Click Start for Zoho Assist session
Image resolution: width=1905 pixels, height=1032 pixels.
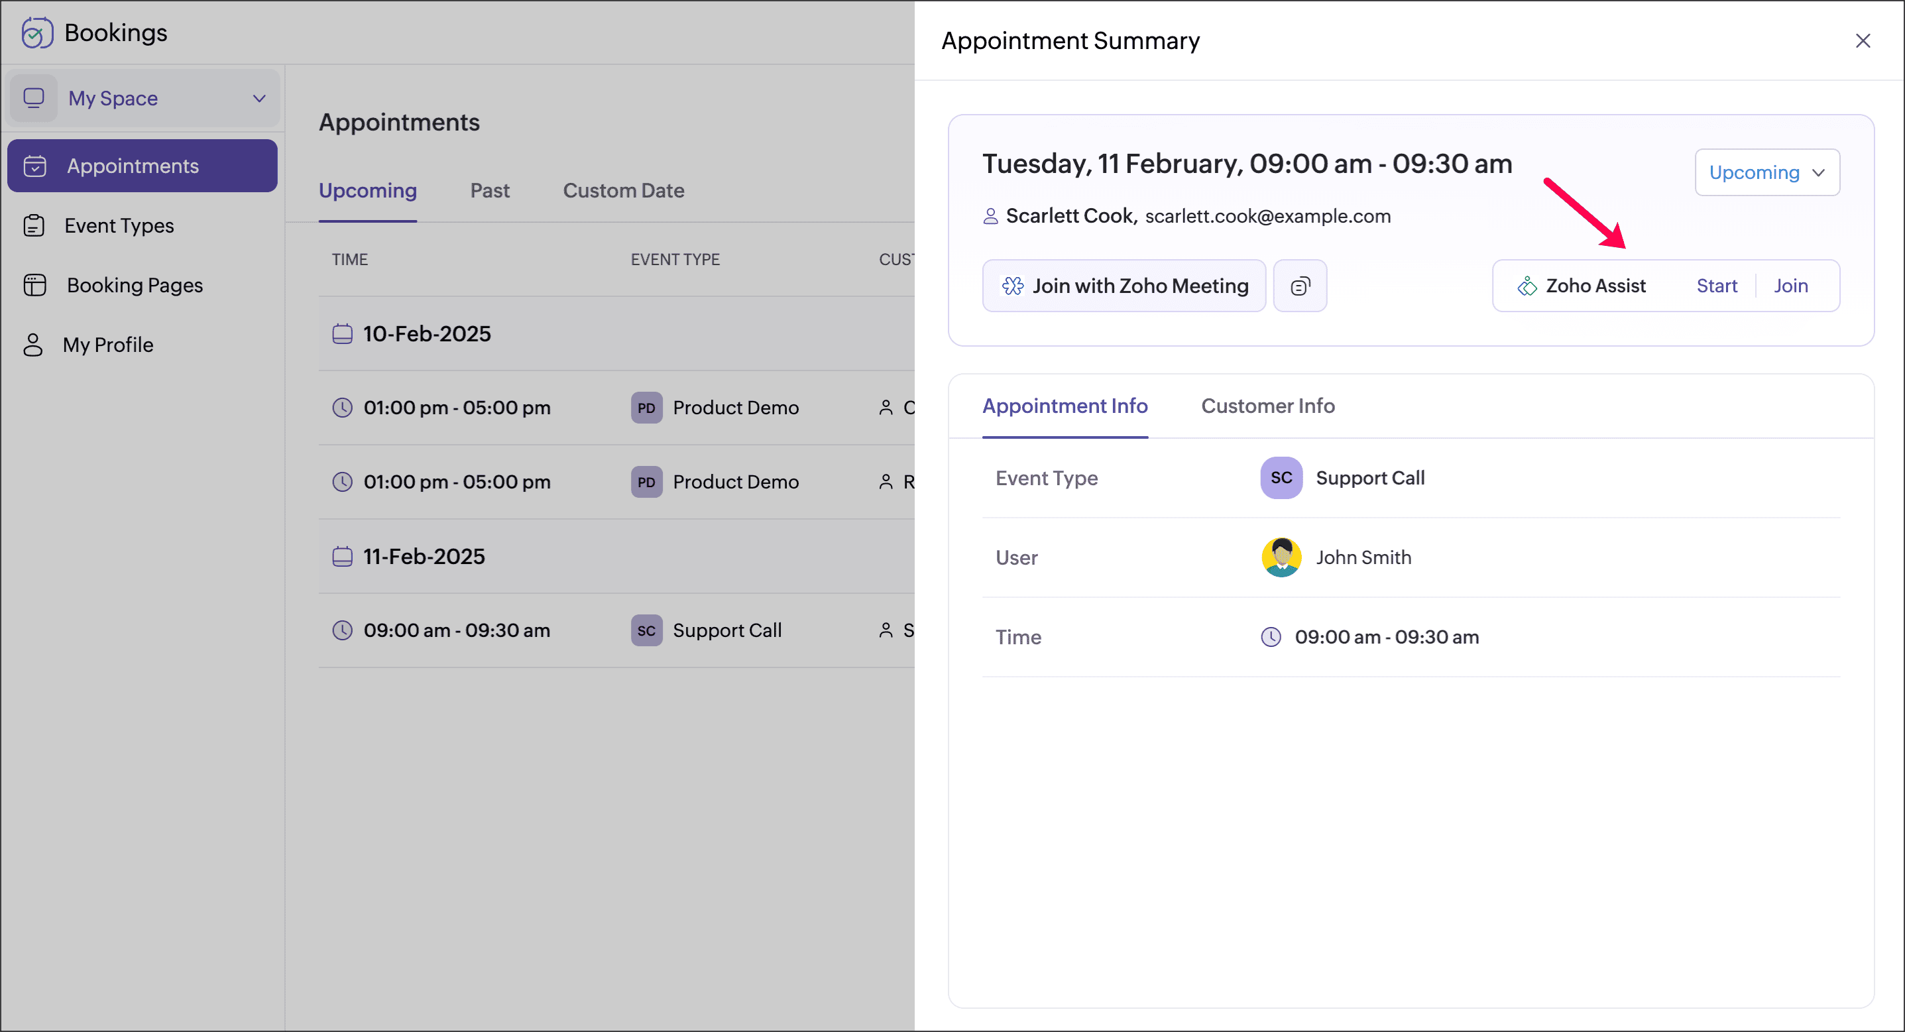(x=1715, y=286)
